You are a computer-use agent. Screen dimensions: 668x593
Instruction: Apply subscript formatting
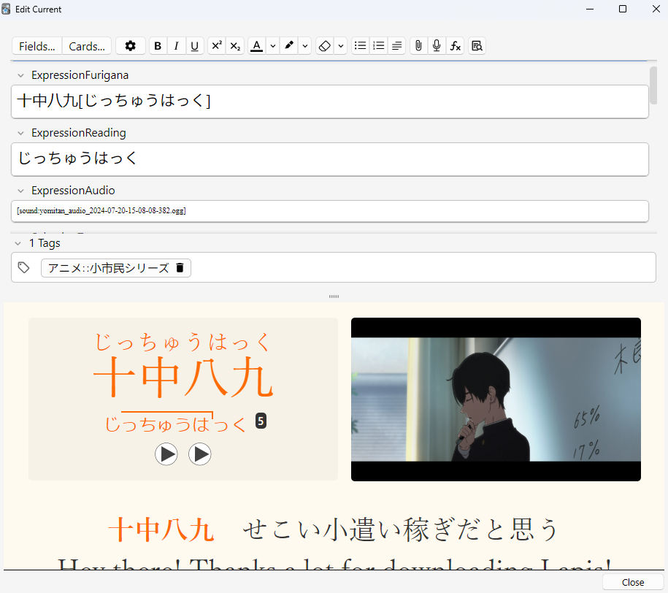pos(234,46)
